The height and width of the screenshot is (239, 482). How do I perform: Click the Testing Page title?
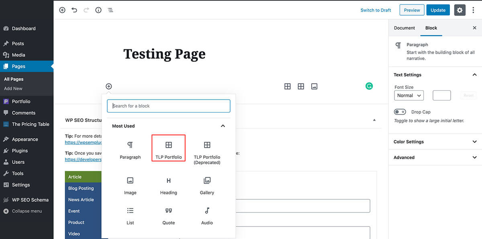pyautogui.click(x=164, y=54)
